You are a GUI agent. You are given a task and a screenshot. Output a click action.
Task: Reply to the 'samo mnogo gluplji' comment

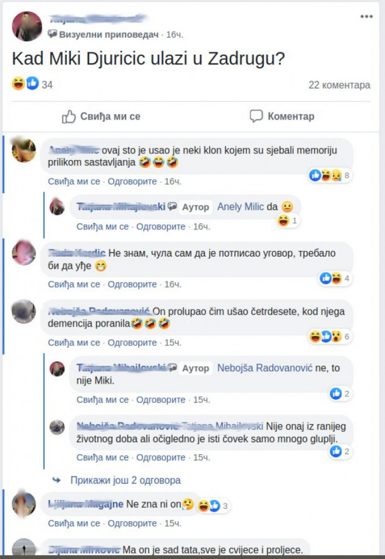click(161, 458)
